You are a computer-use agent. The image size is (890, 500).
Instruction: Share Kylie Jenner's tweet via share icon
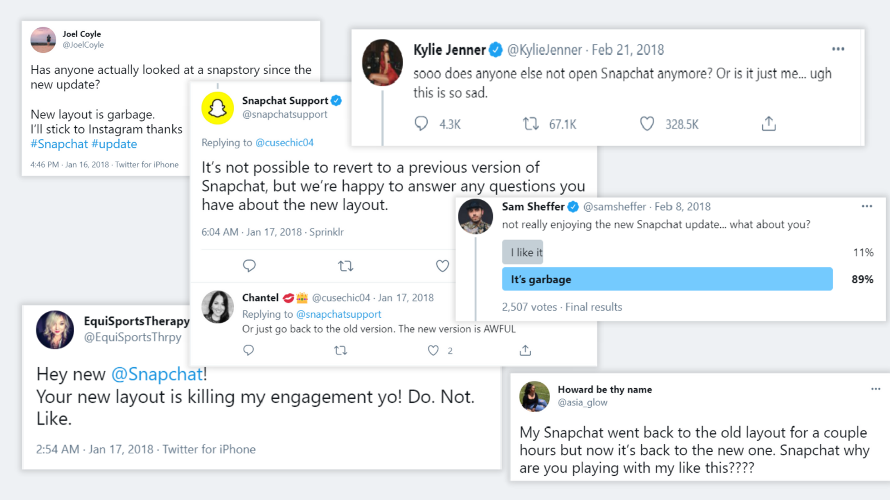[x=768, y=123]
